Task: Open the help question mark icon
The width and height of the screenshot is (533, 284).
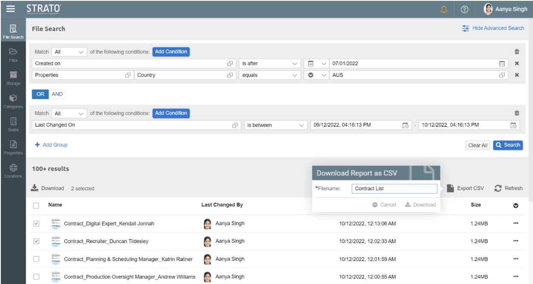Action: pos(465,9)
